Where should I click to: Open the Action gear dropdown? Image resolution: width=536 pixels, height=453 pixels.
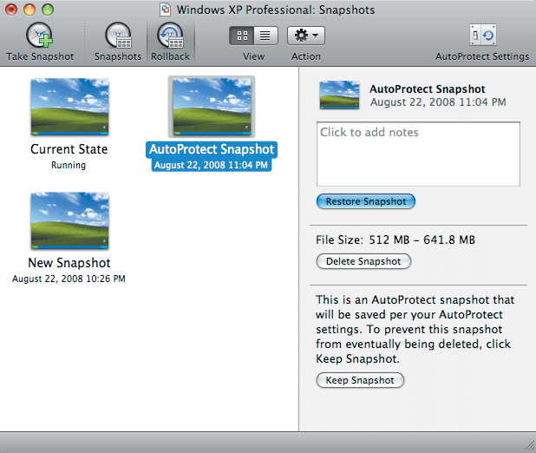click(x=306, y=36)
